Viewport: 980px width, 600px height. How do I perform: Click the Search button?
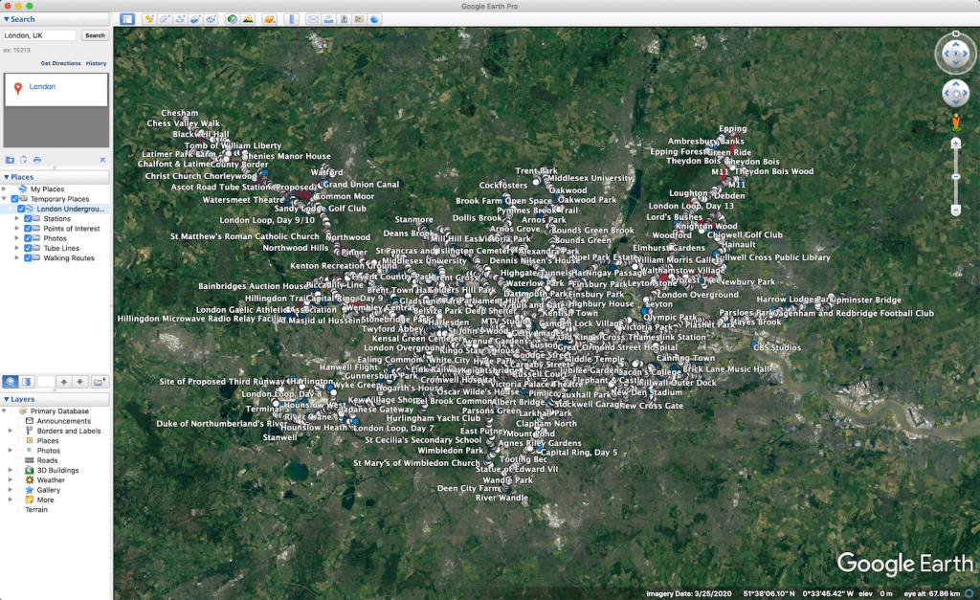tap(95, 35)
